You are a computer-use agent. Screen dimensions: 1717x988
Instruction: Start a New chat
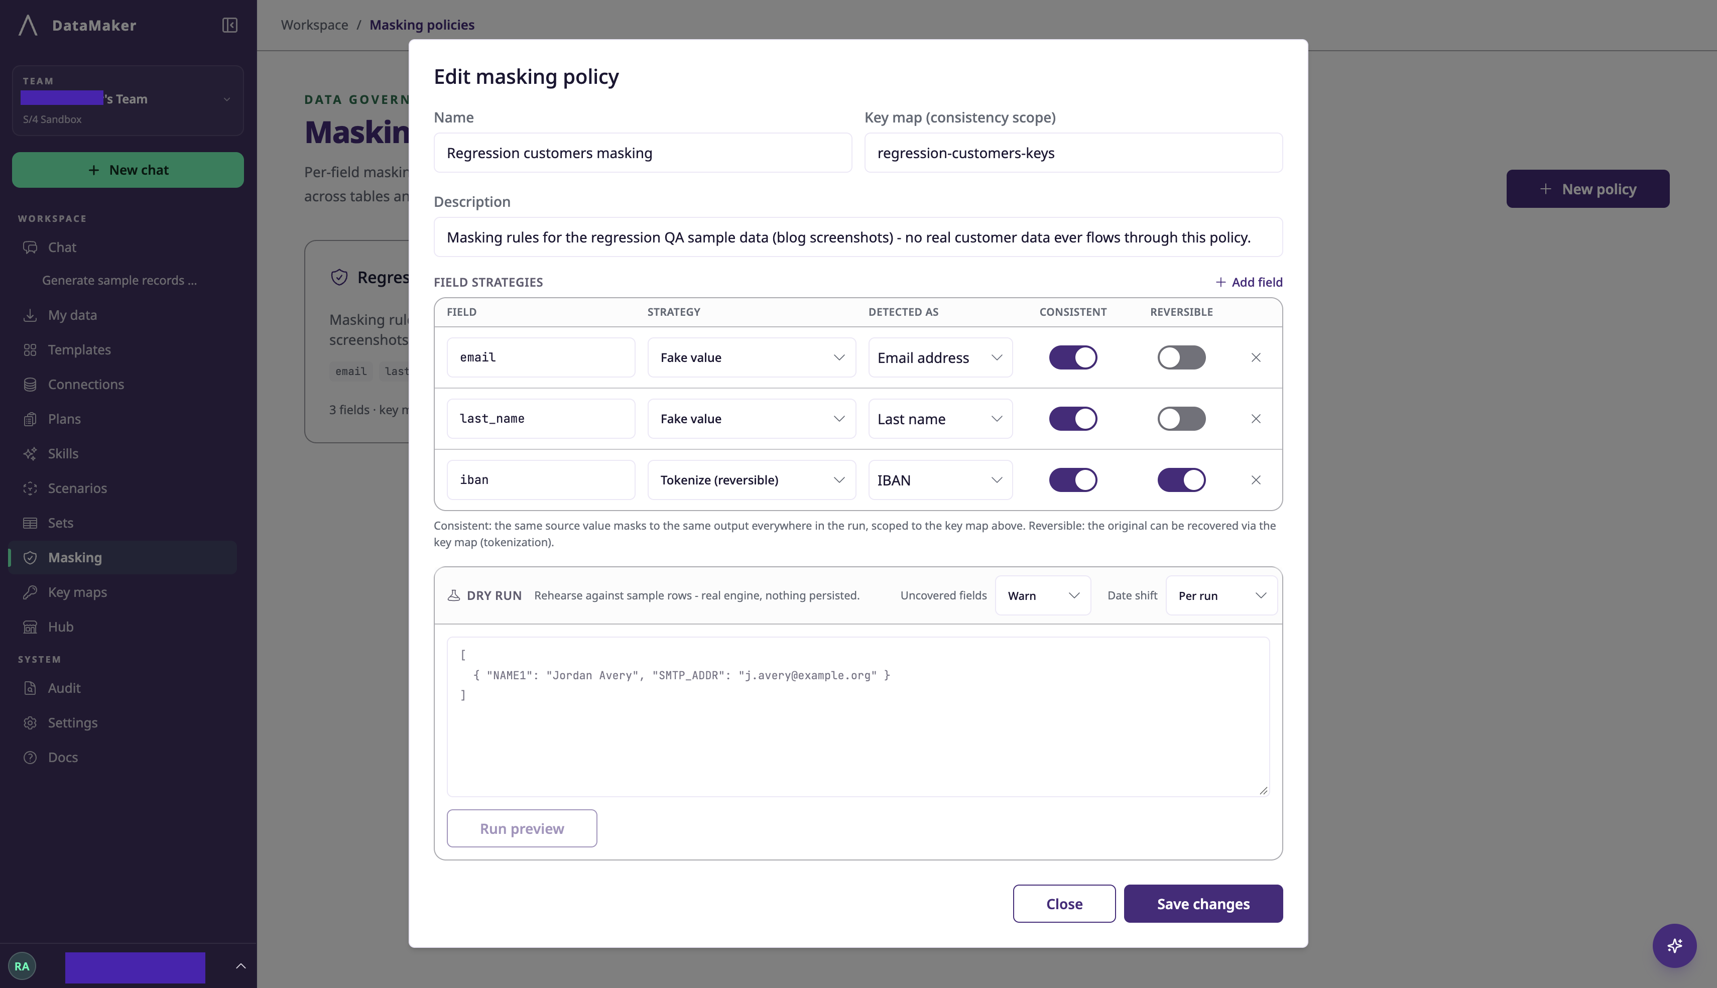pyautogui.click(x=128, y=170)
